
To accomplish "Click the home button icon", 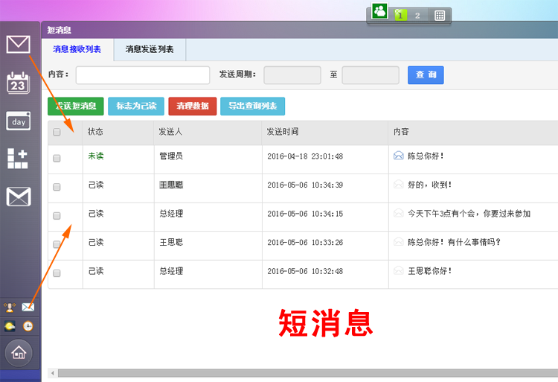I will click(x=19, y=353).
